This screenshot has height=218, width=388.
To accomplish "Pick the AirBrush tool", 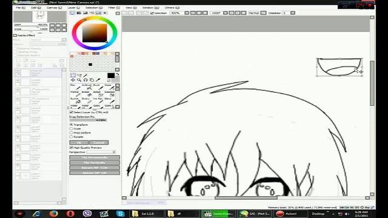I will [x=87, y=87].
